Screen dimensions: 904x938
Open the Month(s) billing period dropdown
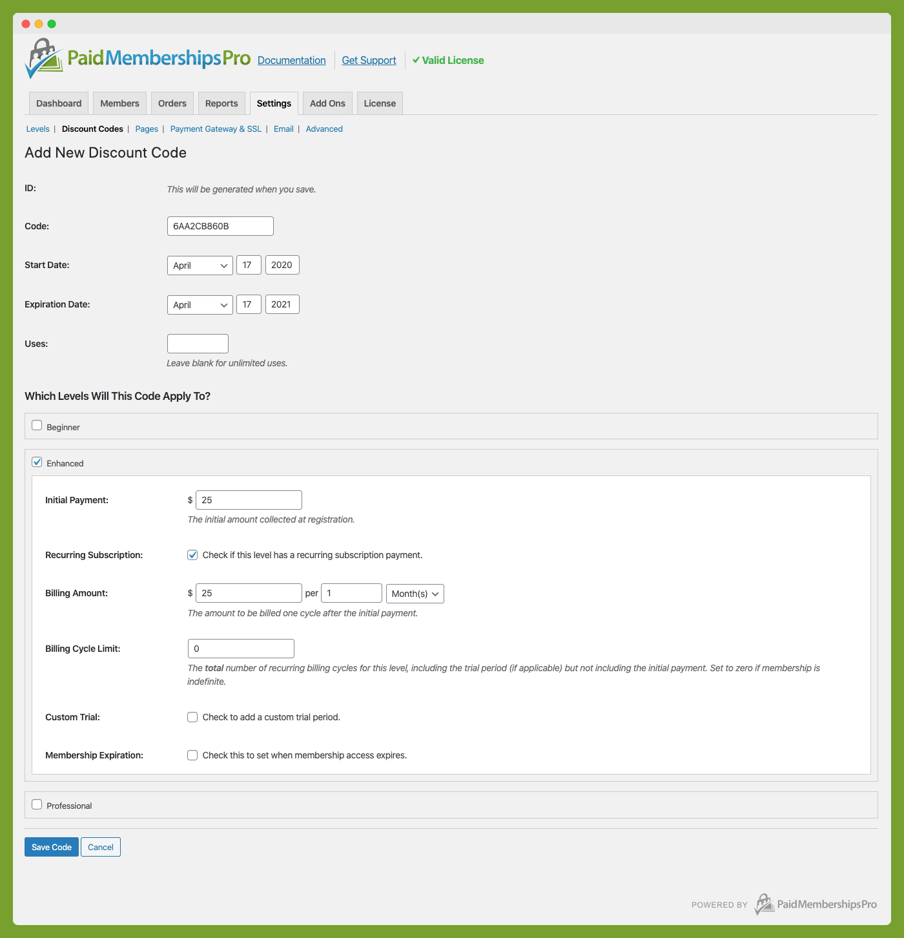click(x=415, y=594)
